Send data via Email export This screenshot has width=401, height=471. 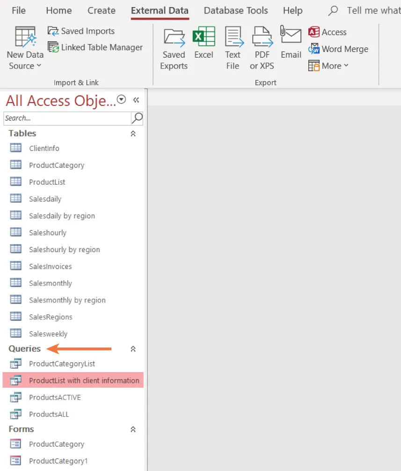click(x=291, y=45)
